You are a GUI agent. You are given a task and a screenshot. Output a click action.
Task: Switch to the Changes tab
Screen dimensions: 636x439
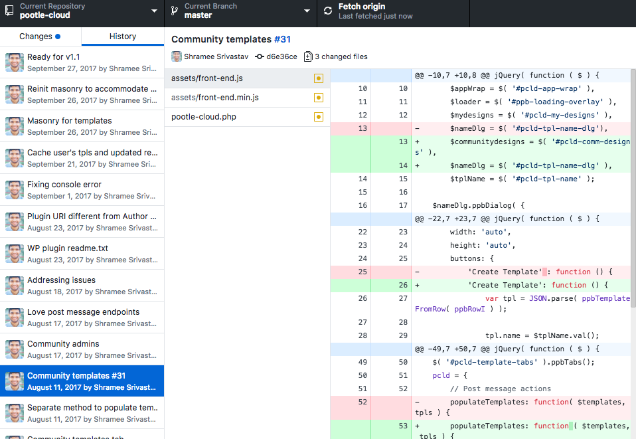[x=40, y=37]
